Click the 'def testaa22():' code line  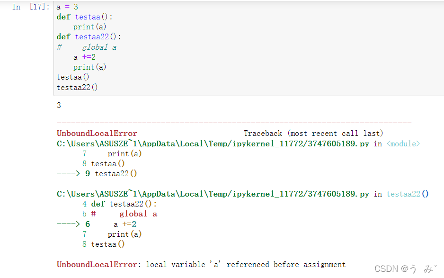coord(89,37)
